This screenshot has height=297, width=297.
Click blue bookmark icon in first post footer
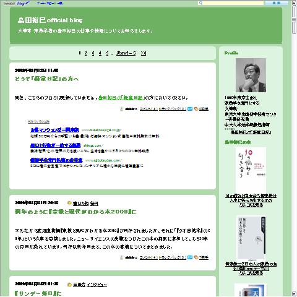190,109
